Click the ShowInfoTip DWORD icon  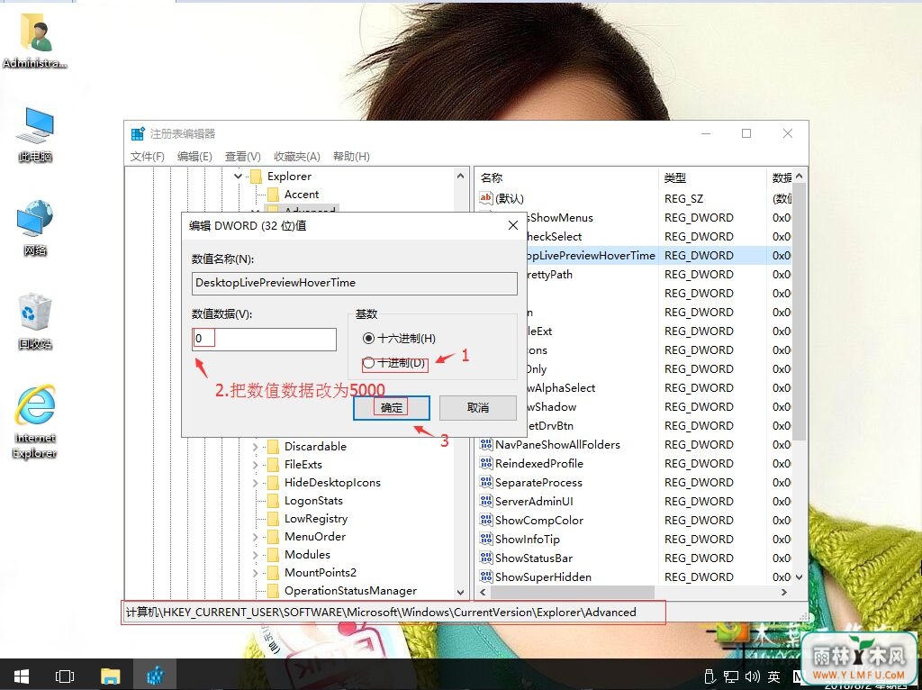click(485, 539)
